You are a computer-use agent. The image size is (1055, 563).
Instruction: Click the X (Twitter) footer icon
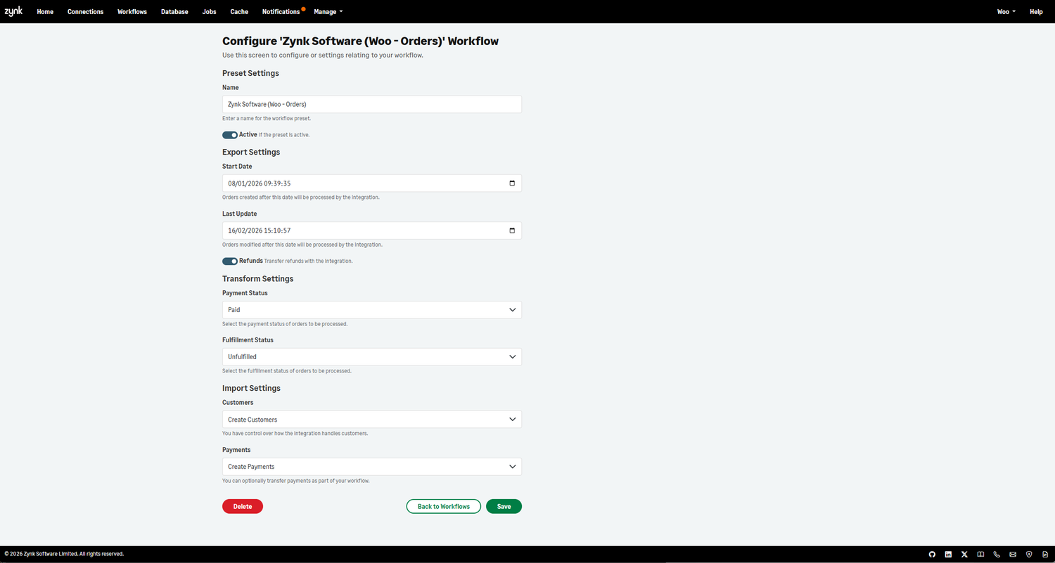tap(964, 554)
